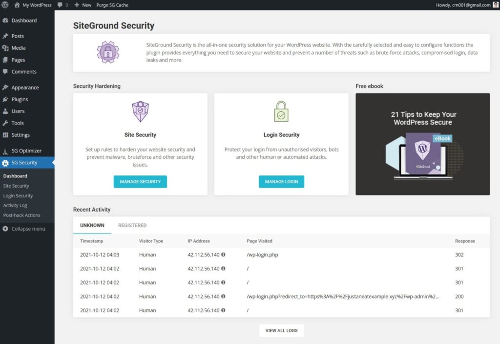Switch to the REGISTERED activity tab

click(x=132, y=225)
